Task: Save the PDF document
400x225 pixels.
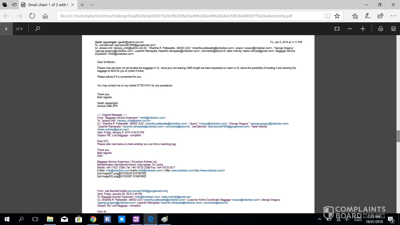Action: [x=394, y=29]
